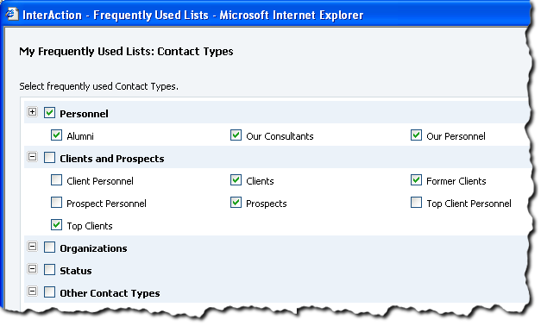Click the Personnel group label
Viewport: 541px width, 326px height.
click(x=84, y=114)
